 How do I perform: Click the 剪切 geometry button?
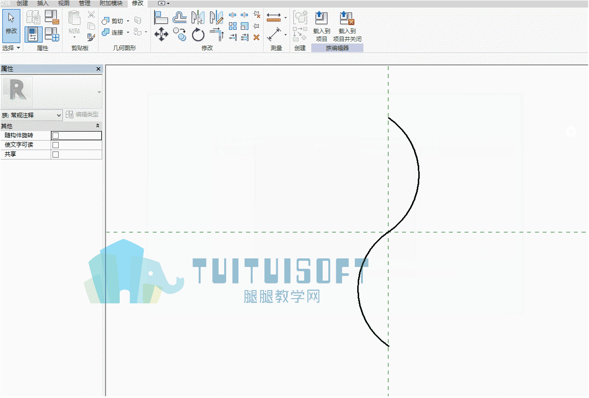click(113, 21)
